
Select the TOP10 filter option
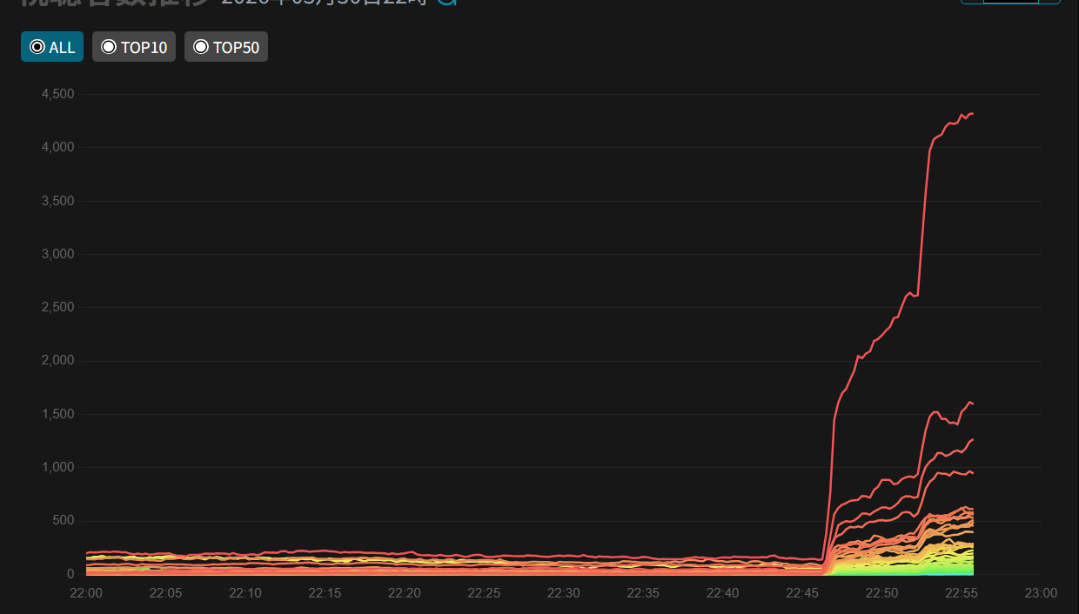tap(134, 47)
